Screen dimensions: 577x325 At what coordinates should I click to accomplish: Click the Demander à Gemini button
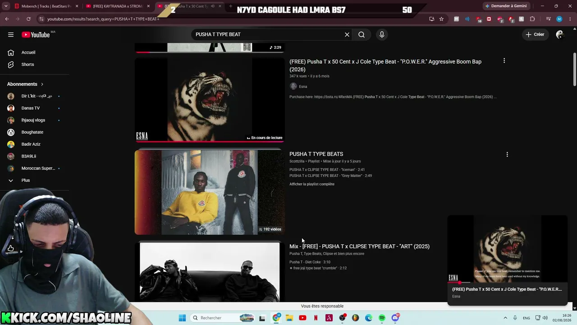(x=506, y=6)
